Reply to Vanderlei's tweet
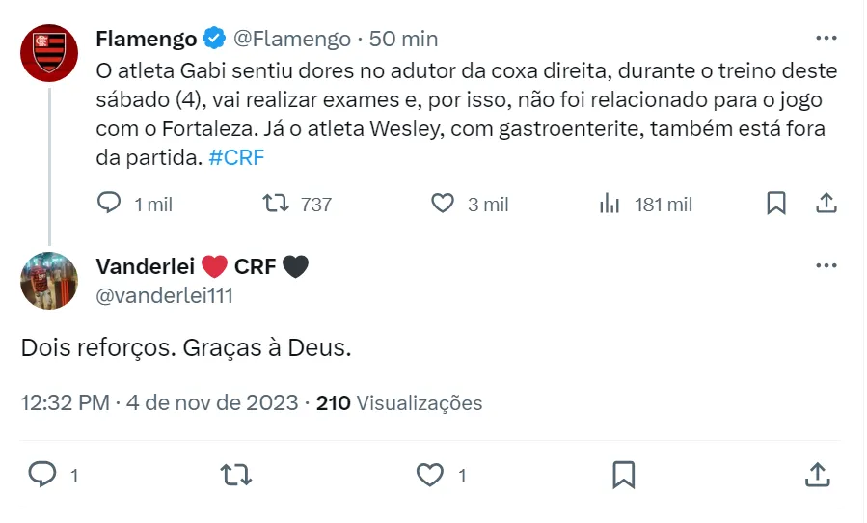867x523 pixels. tap(42, 475)
